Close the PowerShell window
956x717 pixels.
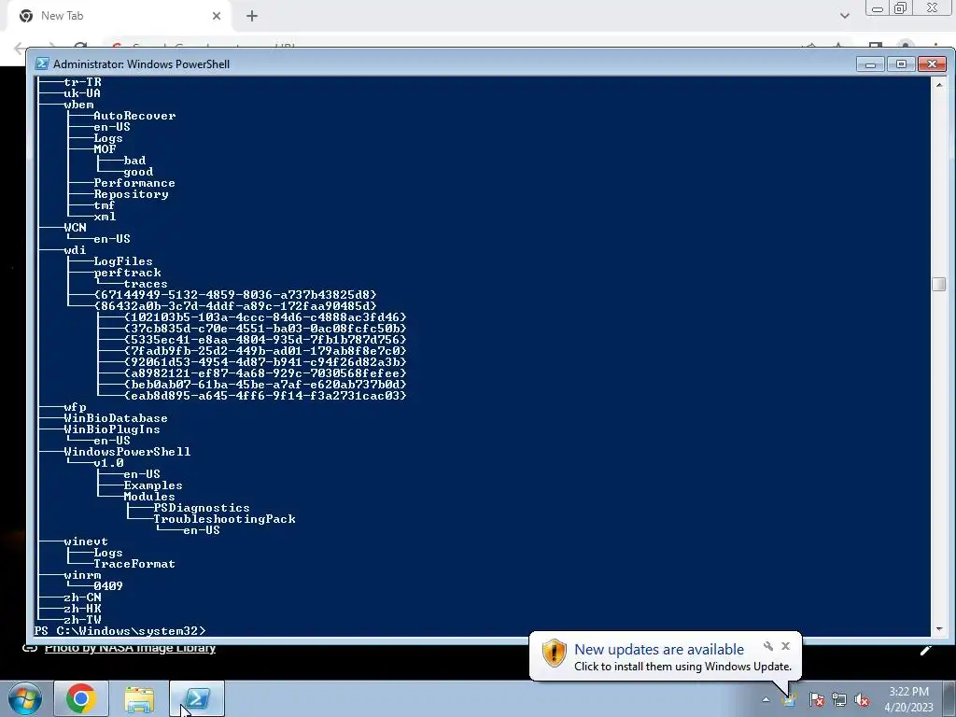pyautogui.click(x=933, y=64)
